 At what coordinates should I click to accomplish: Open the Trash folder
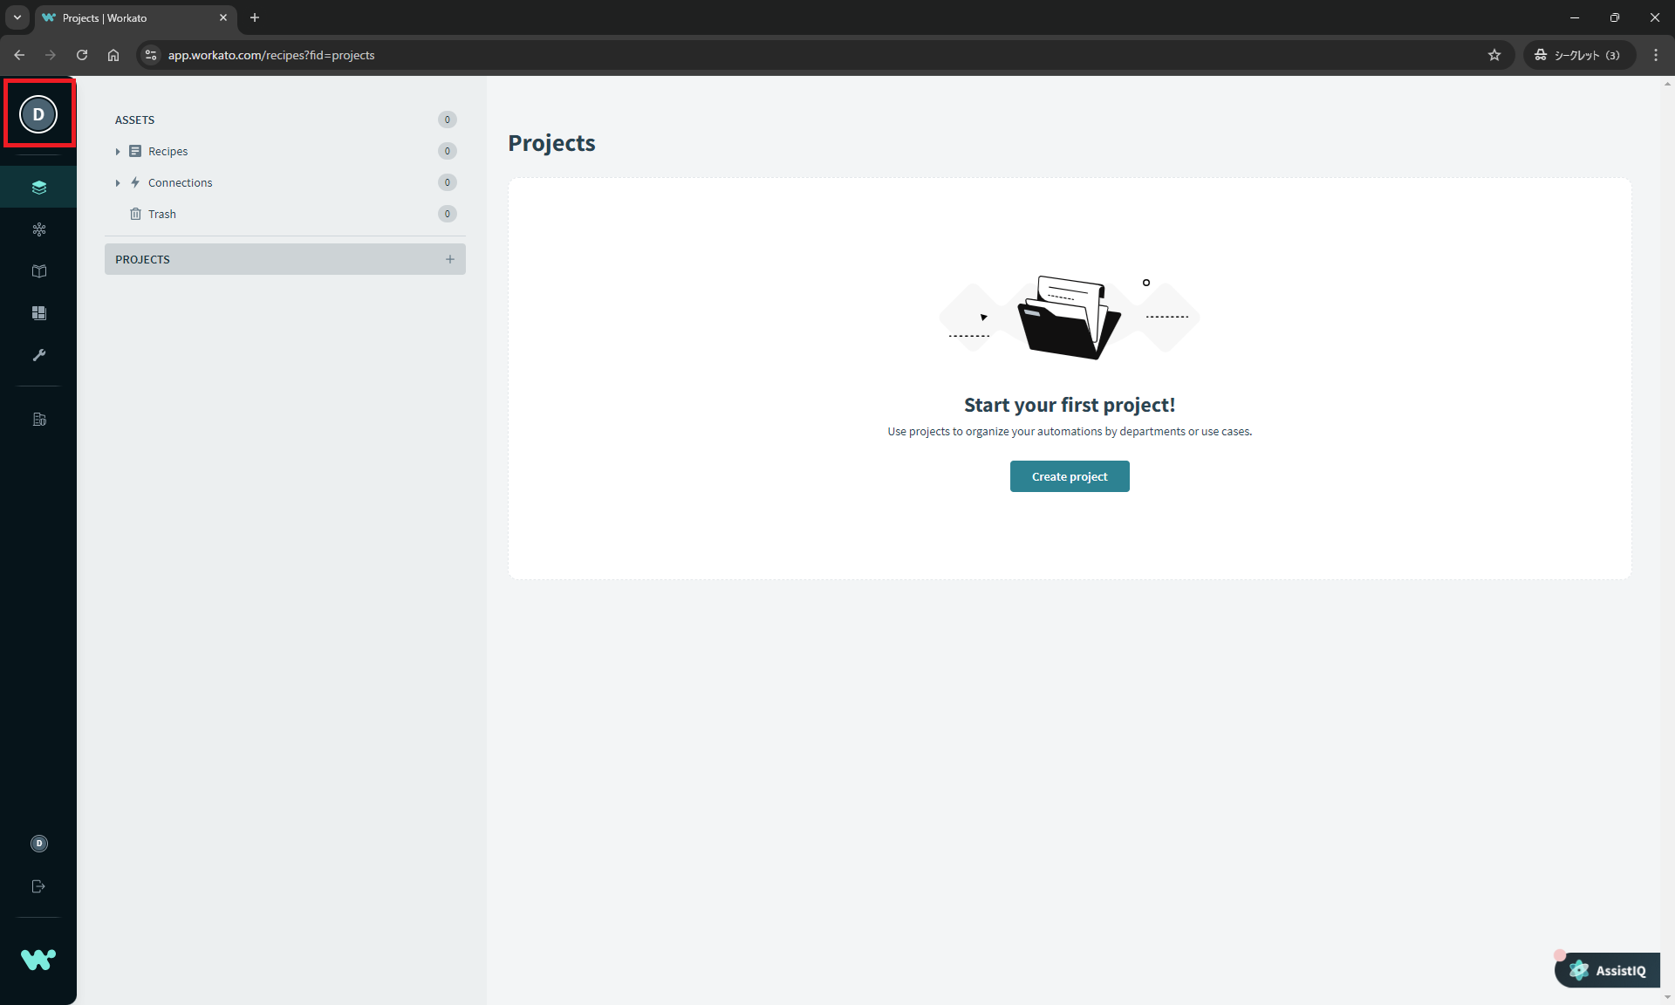162,215
